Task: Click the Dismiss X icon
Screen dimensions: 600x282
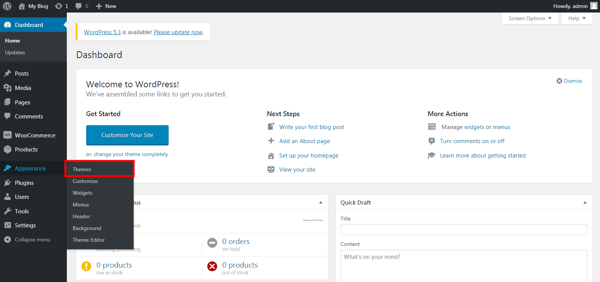Action: (x=559, y=81)
